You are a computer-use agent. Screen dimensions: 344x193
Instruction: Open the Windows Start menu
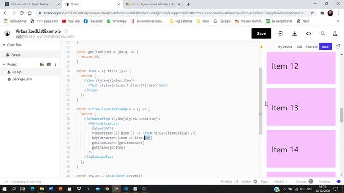coord(4,189)
